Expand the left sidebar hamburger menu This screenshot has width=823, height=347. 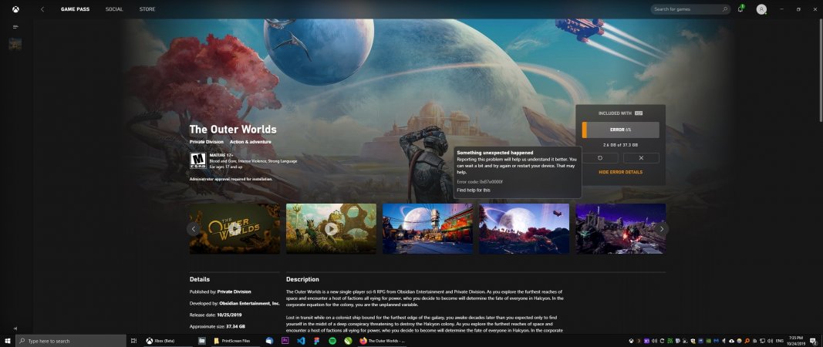pyautogui.click(x=15, y=26)
